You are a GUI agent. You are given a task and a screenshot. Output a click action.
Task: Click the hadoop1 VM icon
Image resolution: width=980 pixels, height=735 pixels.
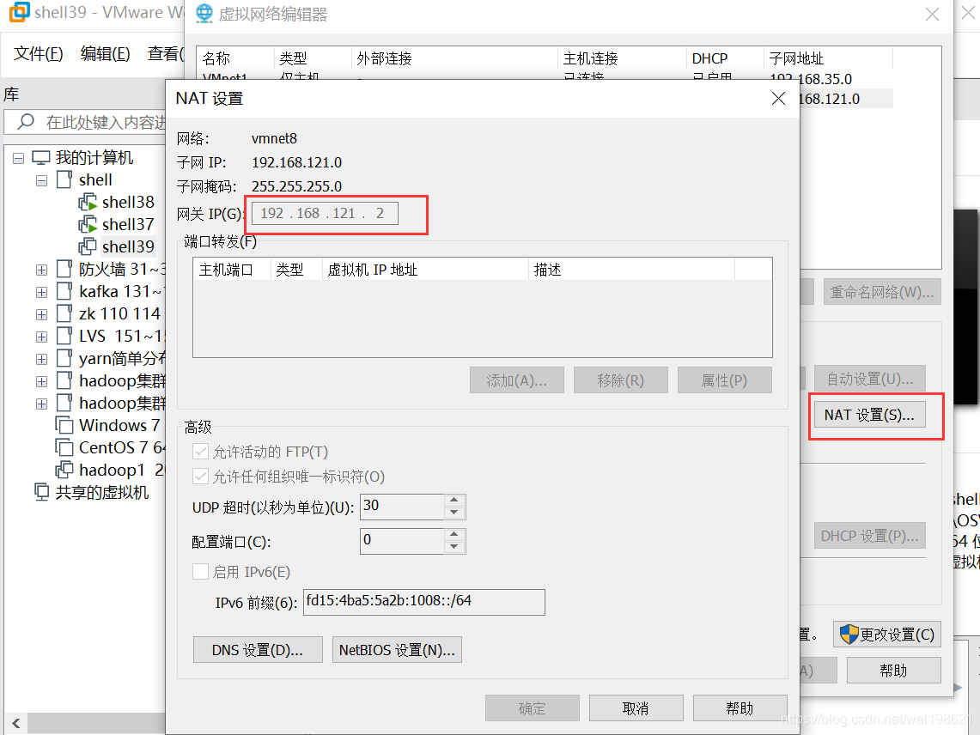pyautogui.click(x=64, y=470)
